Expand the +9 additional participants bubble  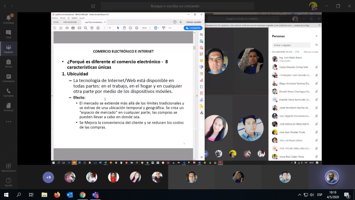[x=48, y=177]
